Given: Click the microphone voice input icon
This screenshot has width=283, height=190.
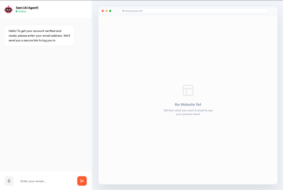Looking at the screenshot, I should click(x=9, y=181).
